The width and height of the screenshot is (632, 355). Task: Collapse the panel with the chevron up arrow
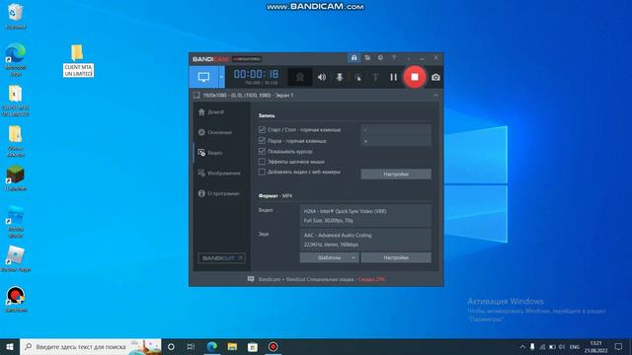pyautogui.click(x=435, y=96)
